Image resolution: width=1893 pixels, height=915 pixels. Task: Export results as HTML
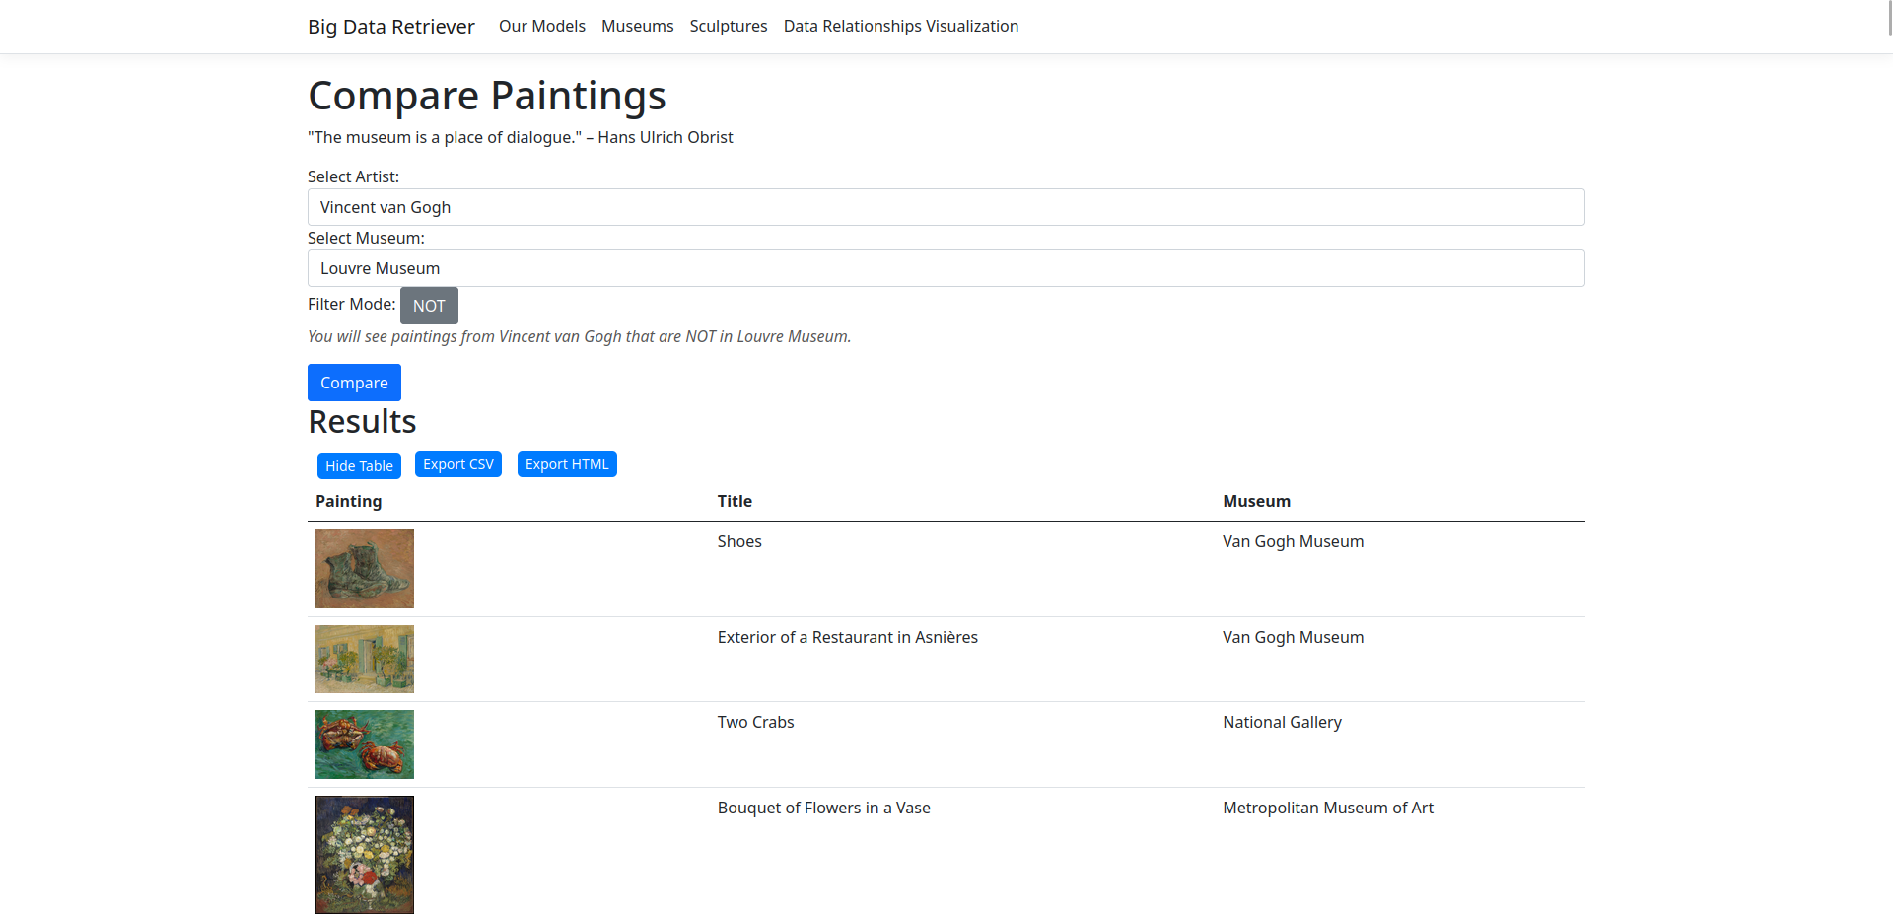tap(567, 464)
